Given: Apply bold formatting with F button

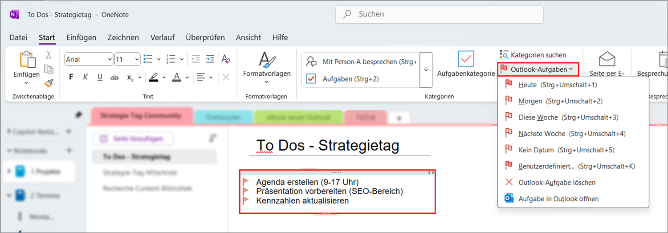Looking at the screenshot, I should pyautogui.click(x=71, y=77).
